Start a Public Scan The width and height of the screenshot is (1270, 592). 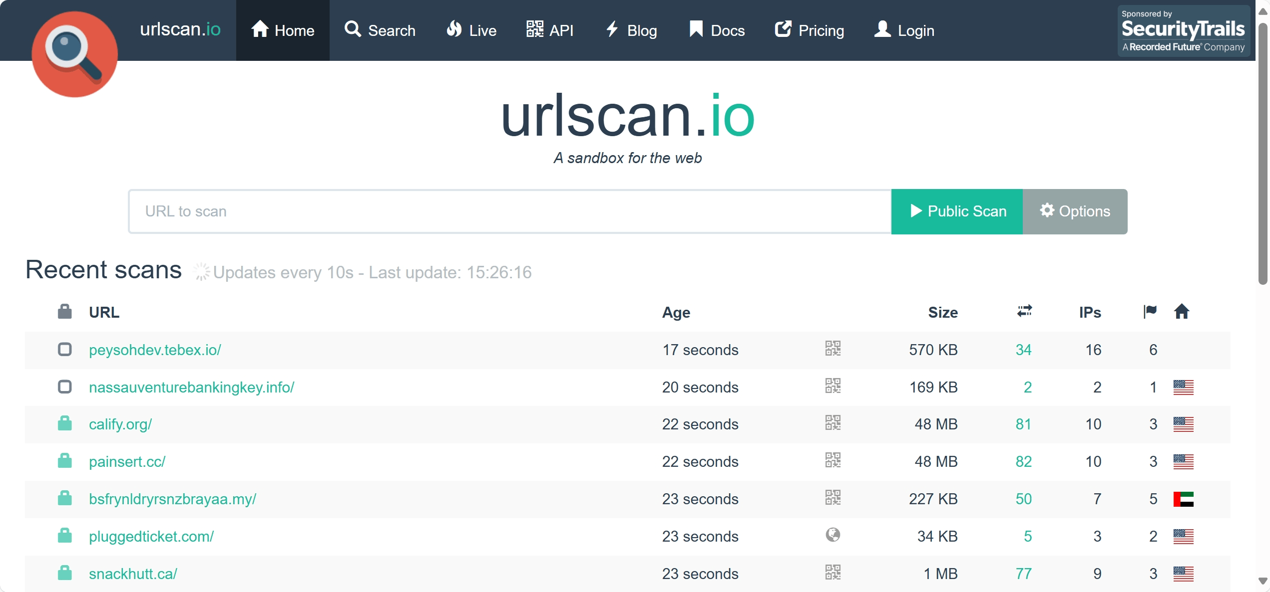coord(957,211)
